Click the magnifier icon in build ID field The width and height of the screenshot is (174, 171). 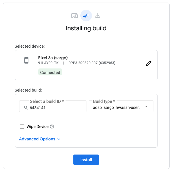26,108
